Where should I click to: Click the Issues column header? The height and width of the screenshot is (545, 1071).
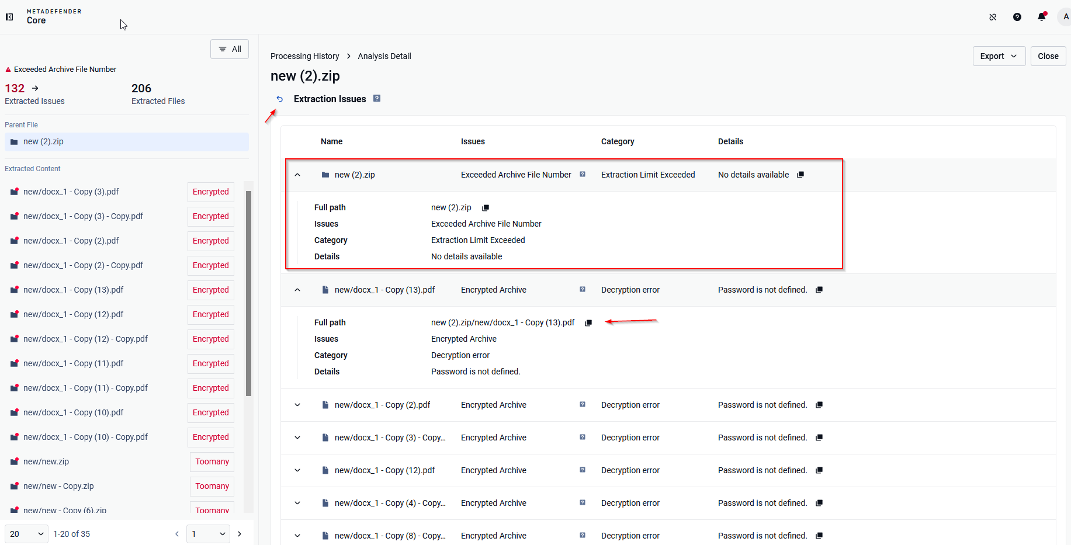point(473,141)
